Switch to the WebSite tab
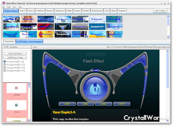Viewport: 173px width, 126px height. tap(40, 11)
